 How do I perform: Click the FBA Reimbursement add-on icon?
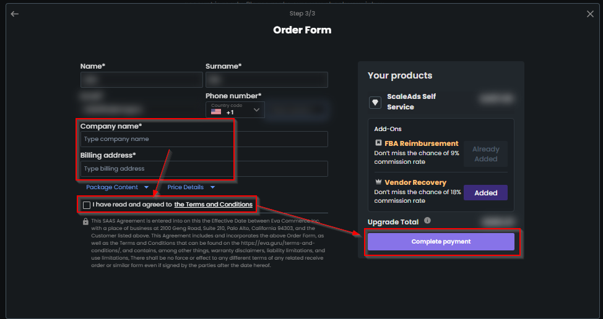tap(378, 143)
